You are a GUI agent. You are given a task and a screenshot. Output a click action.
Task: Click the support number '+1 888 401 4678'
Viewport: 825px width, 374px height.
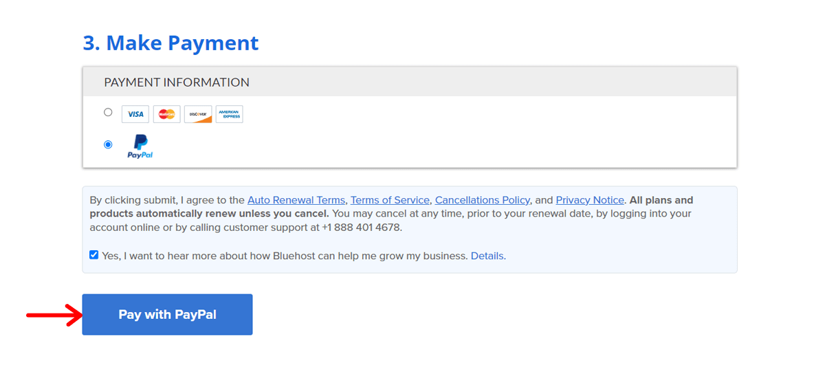360,228
